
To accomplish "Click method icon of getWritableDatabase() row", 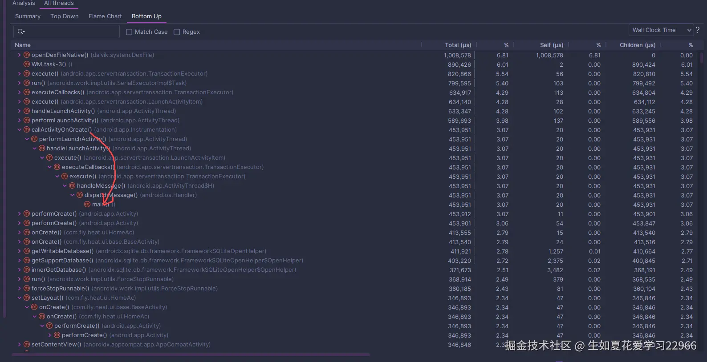I will click(27, 251).
